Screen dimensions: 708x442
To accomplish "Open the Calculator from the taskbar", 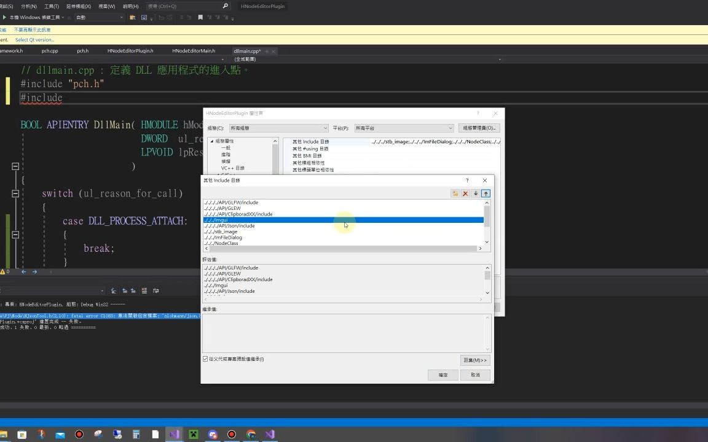I will click(136, 435).
